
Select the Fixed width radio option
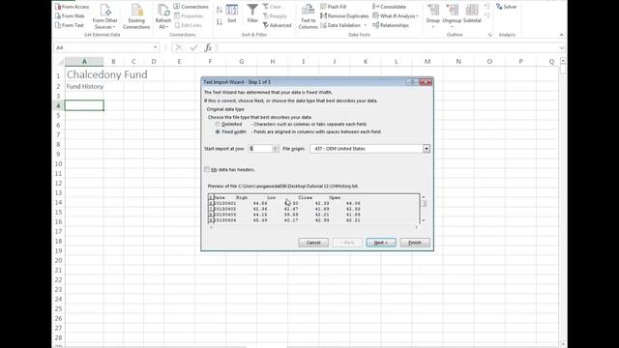218,131
